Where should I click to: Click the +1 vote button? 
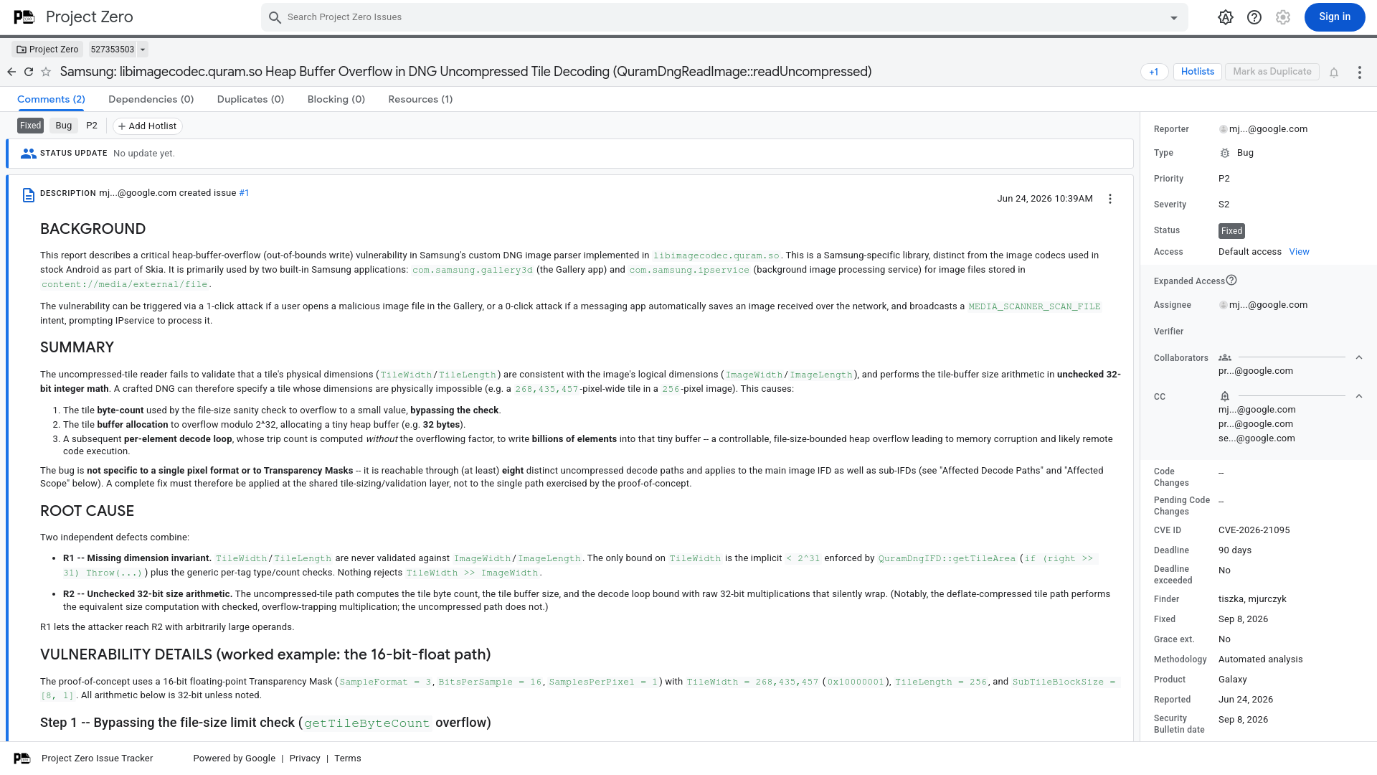pyautogui.click(x=1154, y=72)
